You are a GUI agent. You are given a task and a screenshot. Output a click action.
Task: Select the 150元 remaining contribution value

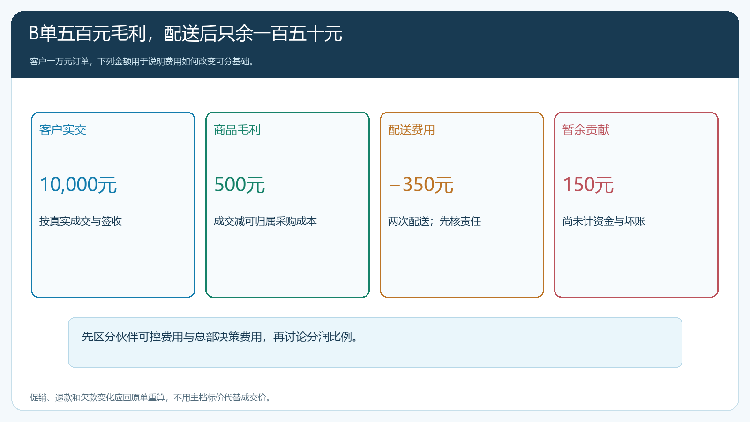588,185
